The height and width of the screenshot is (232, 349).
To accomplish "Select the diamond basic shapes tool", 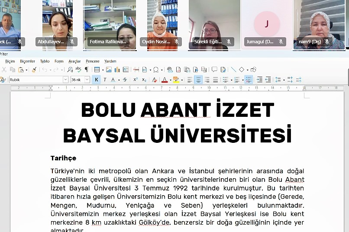I will coord(242,70).
